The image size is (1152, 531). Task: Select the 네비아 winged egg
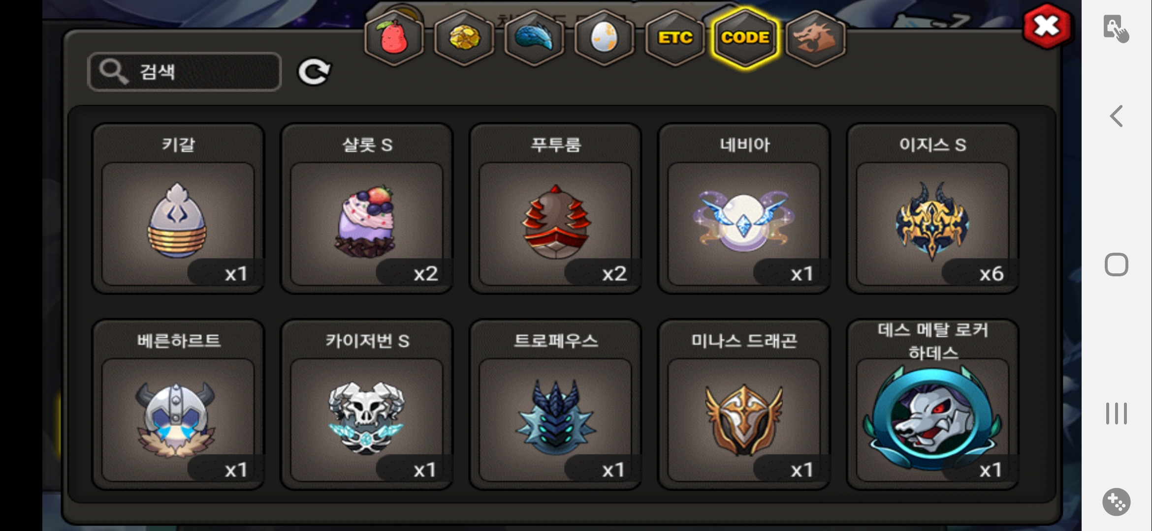coord(744,208)
